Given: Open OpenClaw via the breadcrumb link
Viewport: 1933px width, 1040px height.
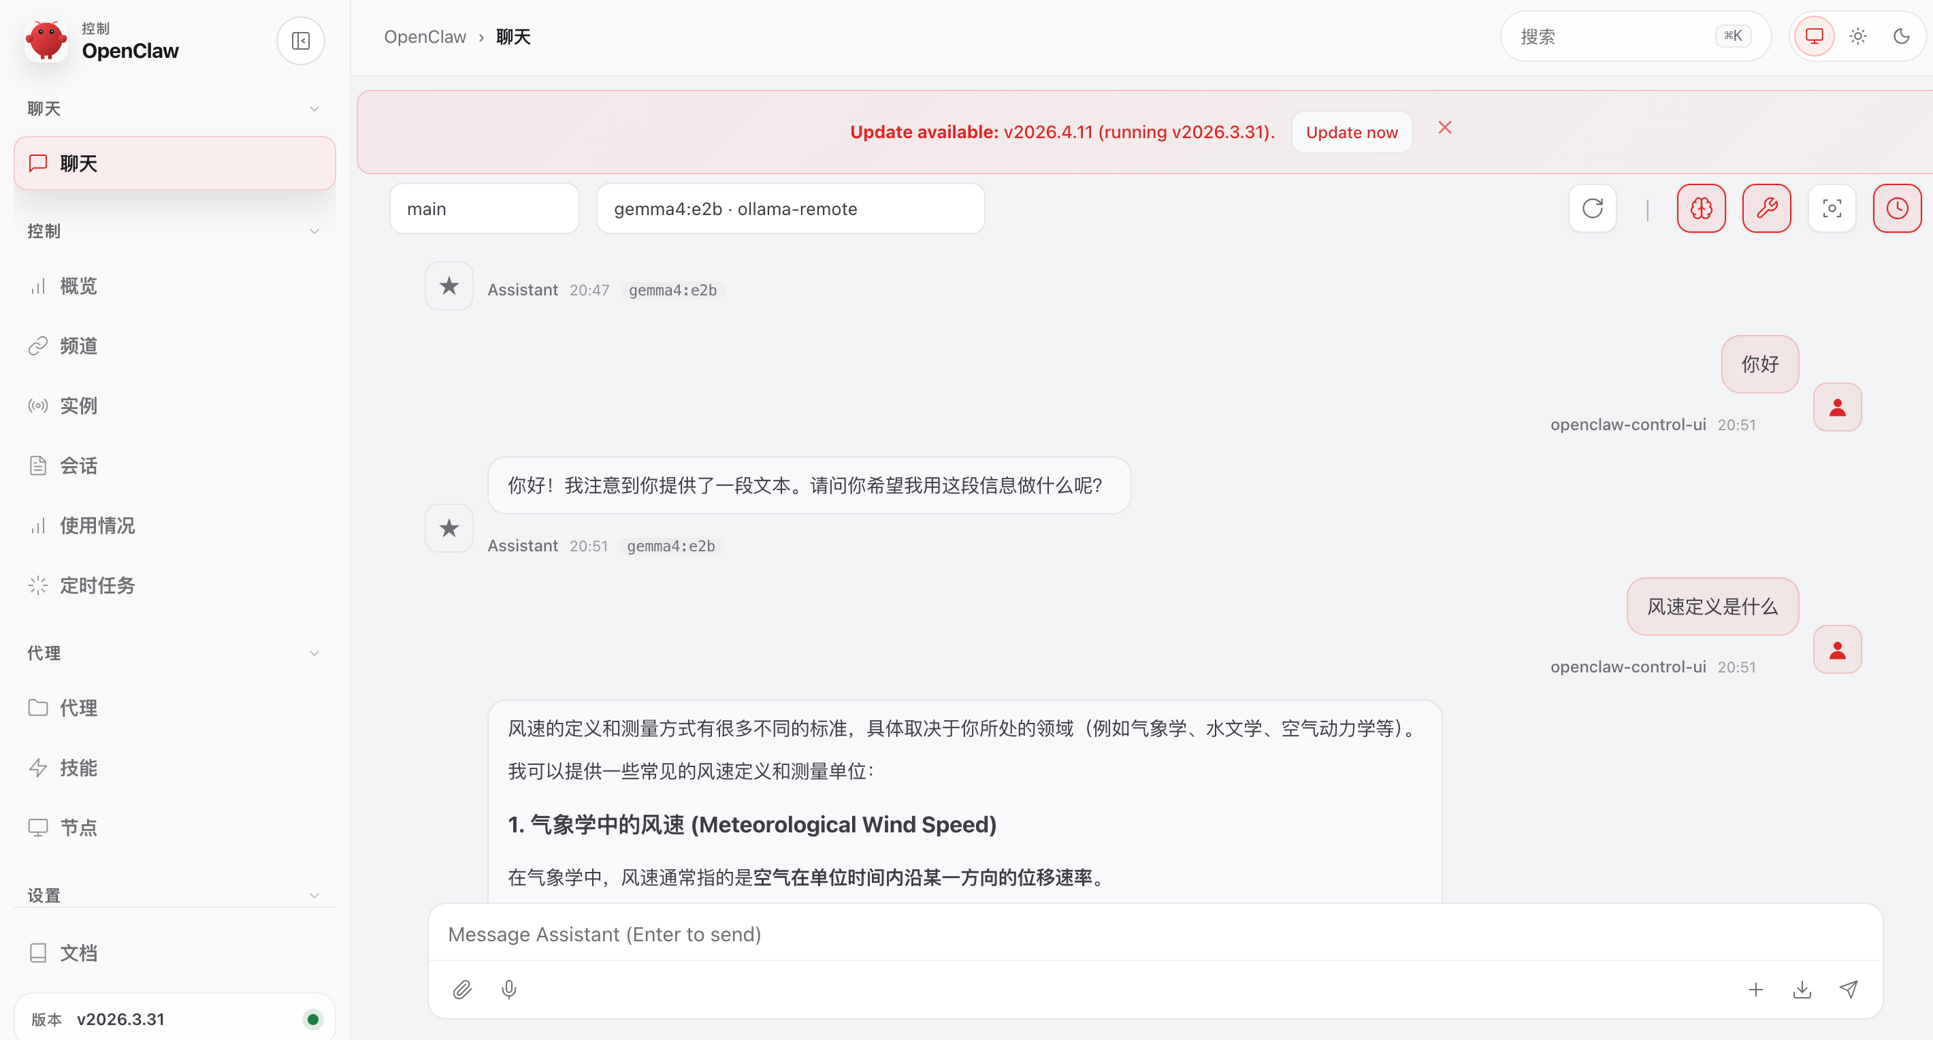Looking at the screenshot, I should point(425,36).
